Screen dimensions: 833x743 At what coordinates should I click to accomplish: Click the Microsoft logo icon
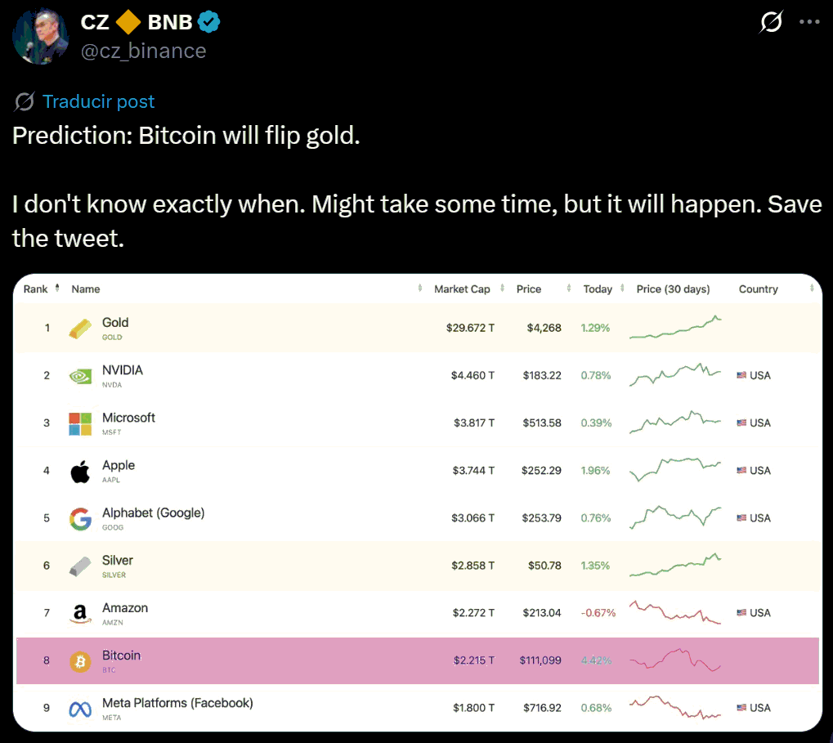(80, 423)
